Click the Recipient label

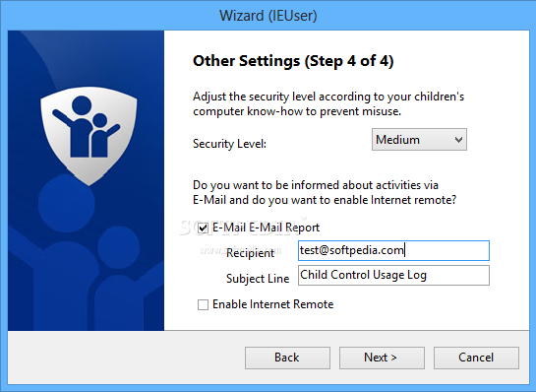(250, 253)
